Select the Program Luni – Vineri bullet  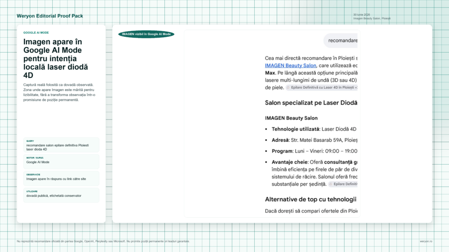pos(311,151)
